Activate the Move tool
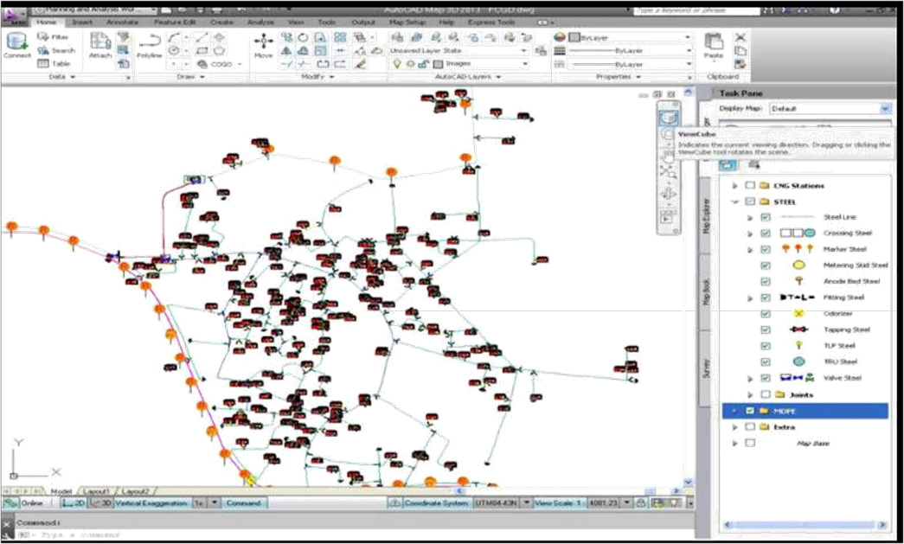 pos(263,45)
